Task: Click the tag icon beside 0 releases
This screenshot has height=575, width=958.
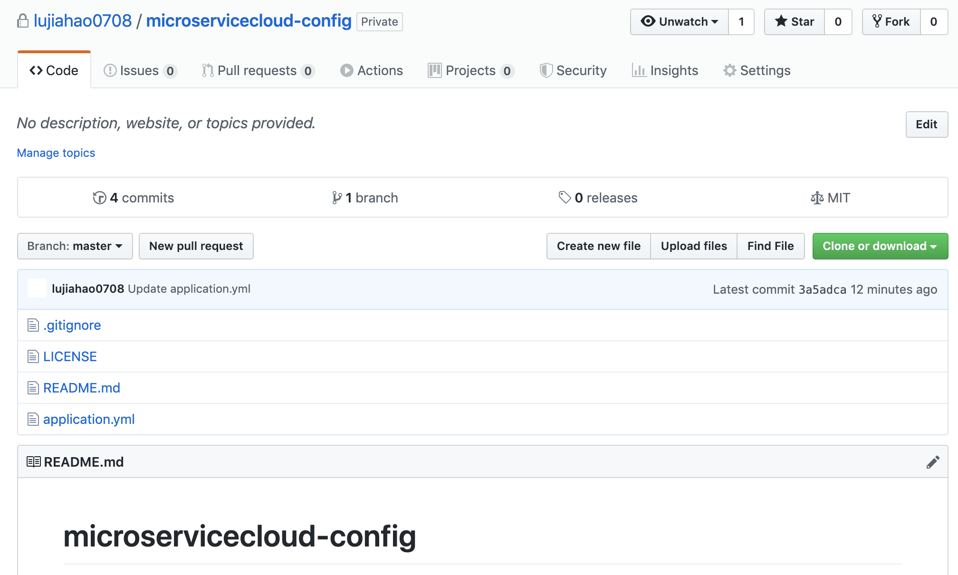Action: [x=565, y=197]
